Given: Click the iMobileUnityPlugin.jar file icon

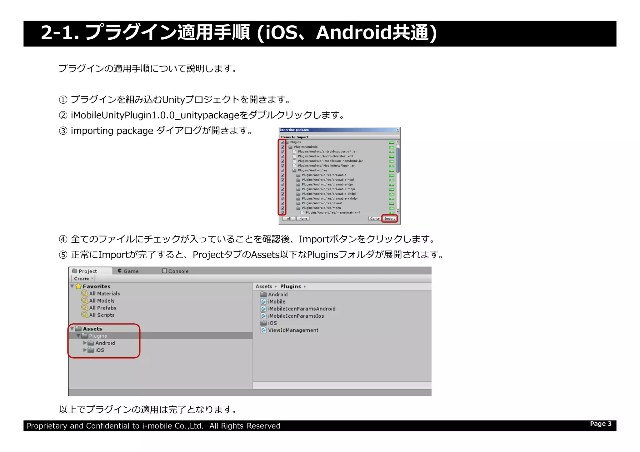Looking at the screenshot, I should [294, 166].
